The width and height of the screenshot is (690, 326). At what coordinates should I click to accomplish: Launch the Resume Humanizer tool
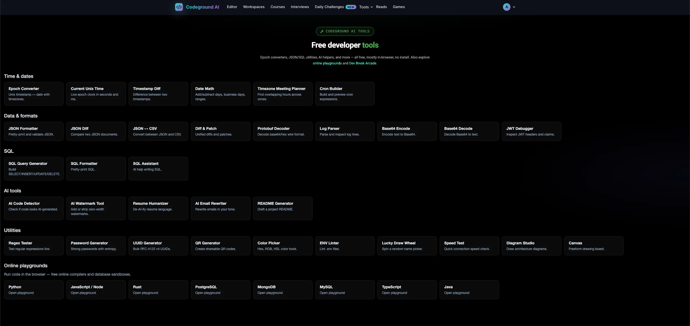(x=158, y=208)
